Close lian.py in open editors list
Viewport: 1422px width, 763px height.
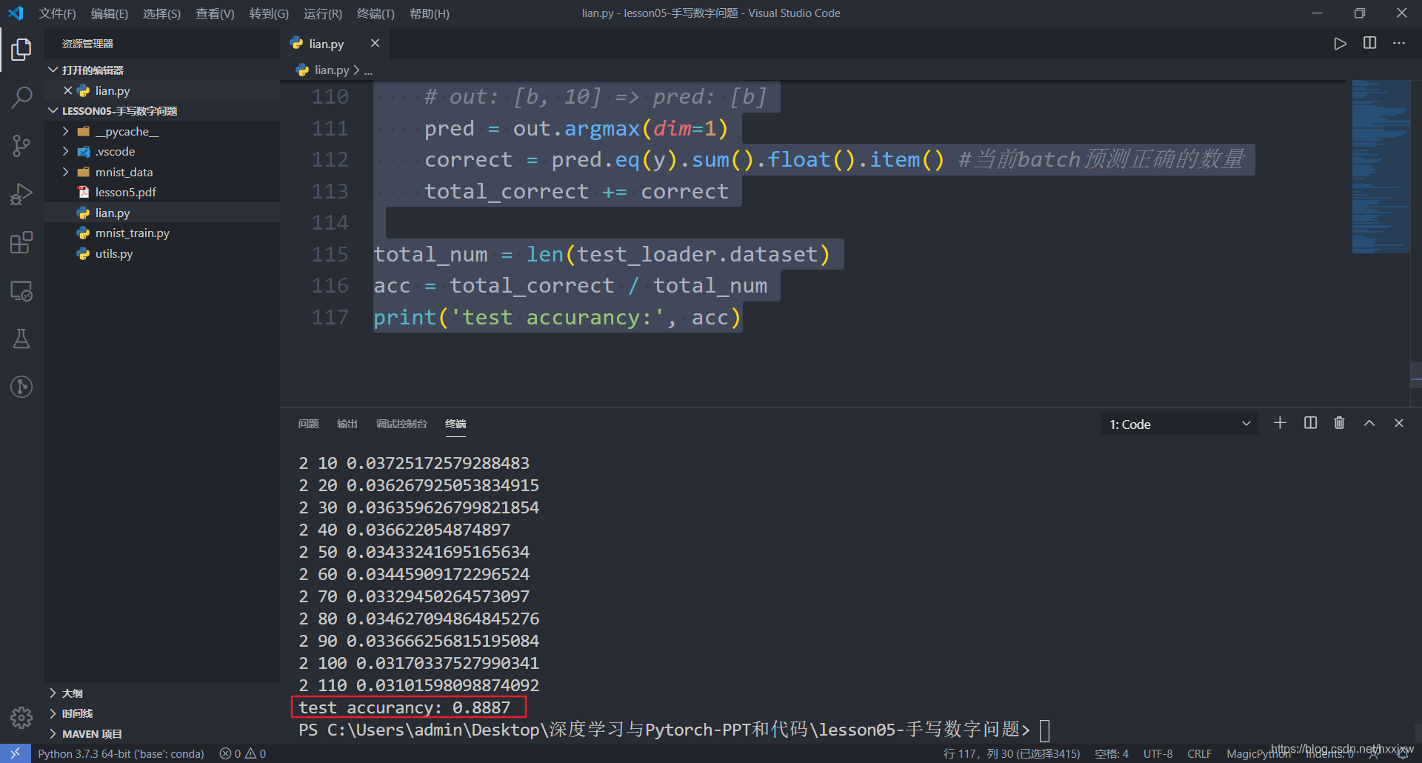[67, 90]
